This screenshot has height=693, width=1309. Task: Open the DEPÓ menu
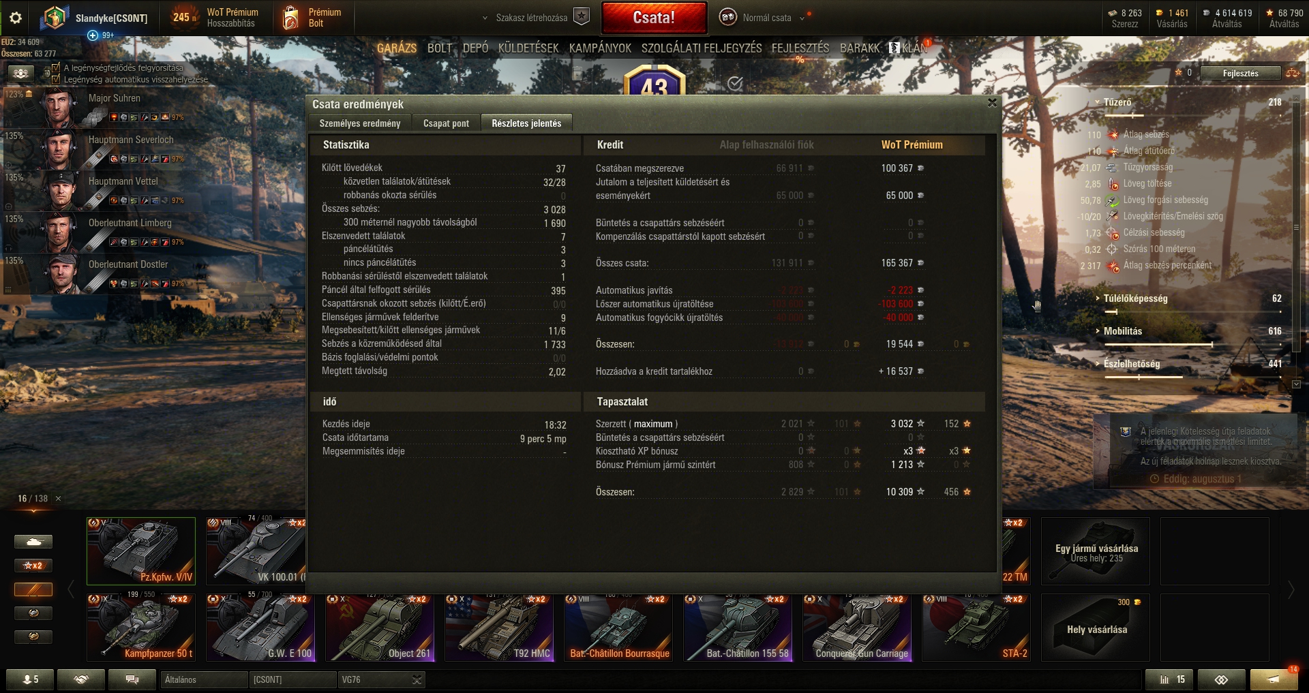tap(475, 48)
